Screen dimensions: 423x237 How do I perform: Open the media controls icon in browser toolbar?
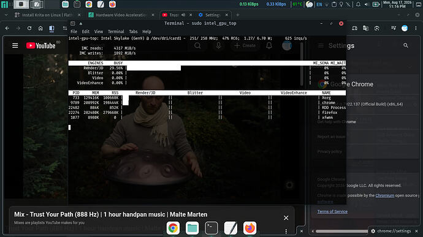click(x=394, y=28)
